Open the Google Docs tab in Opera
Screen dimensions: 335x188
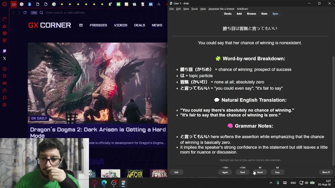[30, 4]
